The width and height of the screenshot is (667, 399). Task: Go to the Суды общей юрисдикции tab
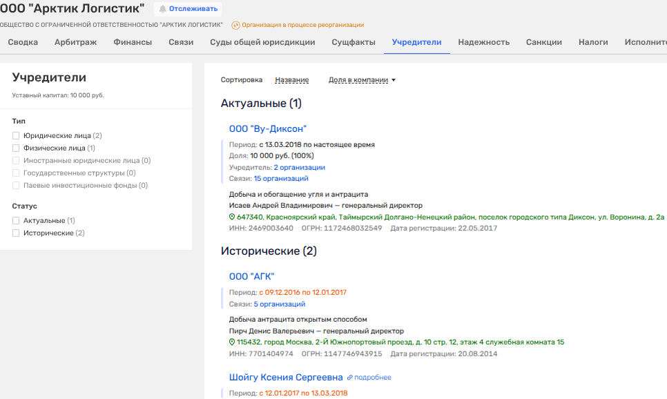pyautogui.click(x=262, y=42)
